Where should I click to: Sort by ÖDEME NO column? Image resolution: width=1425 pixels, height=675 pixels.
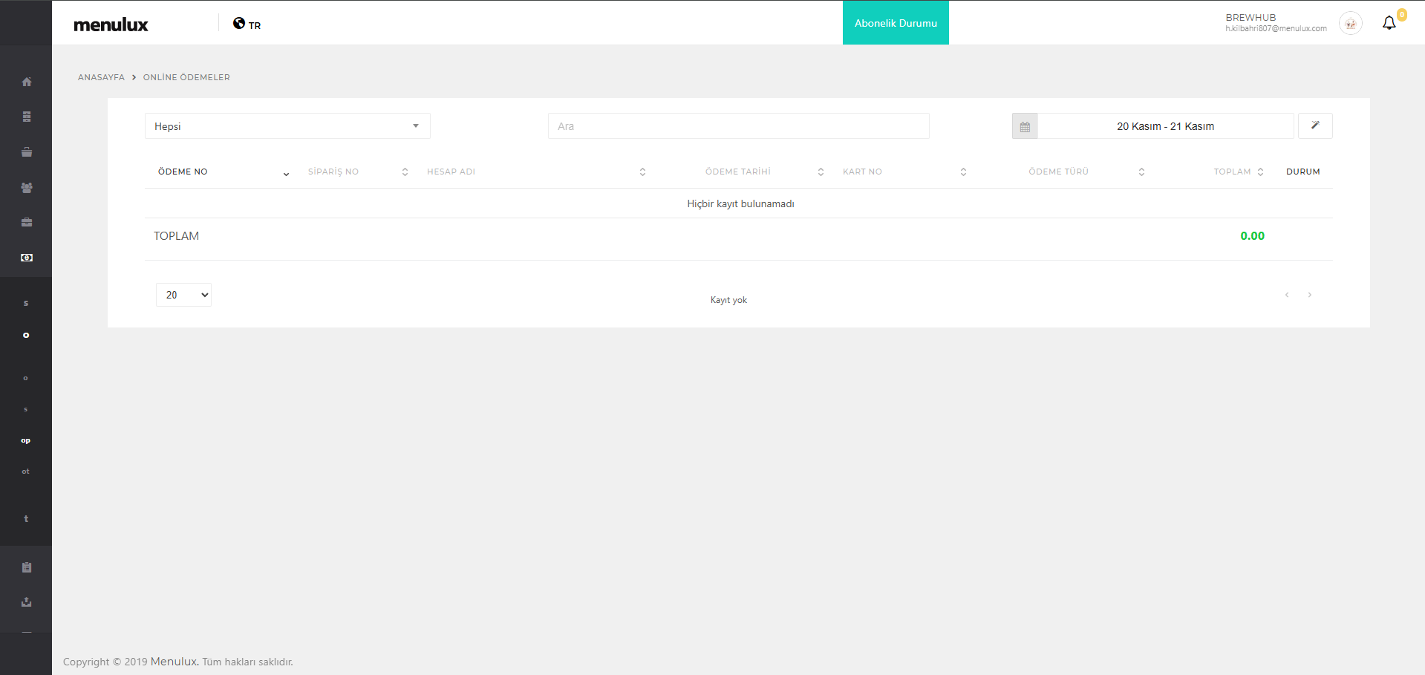tap(183, 172)
